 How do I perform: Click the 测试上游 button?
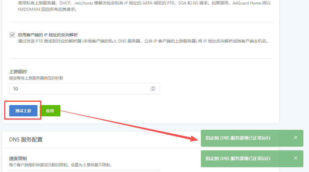tap(23, 111)
